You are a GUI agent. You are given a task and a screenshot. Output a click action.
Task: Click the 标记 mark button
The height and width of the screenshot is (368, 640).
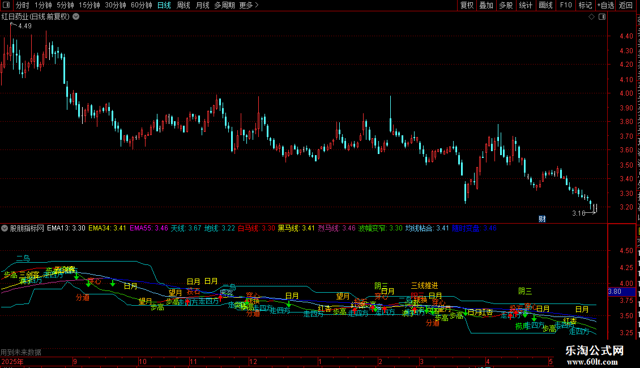[585, 5]
